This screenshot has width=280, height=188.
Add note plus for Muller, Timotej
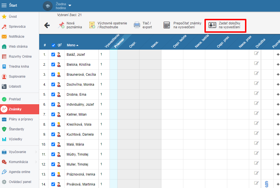[x=278, y=164]
